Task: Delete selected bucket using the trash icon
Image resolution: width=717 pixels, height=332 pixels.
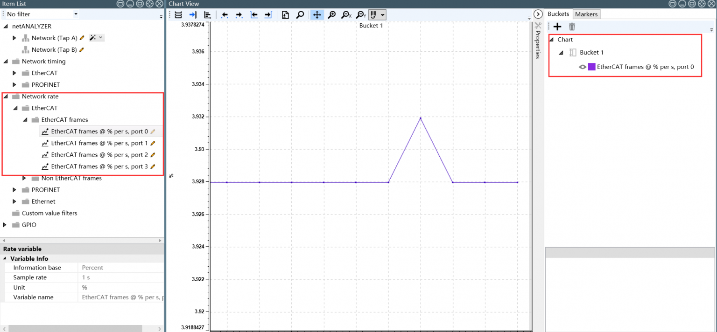Action: pos(572,27)
